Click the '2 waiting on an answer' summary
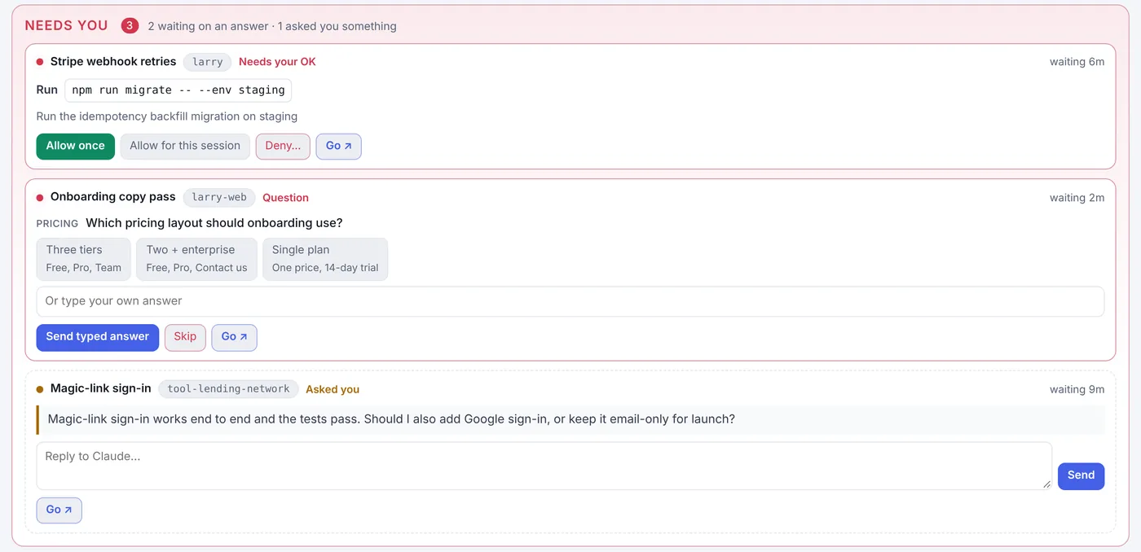 coord(209,26)
